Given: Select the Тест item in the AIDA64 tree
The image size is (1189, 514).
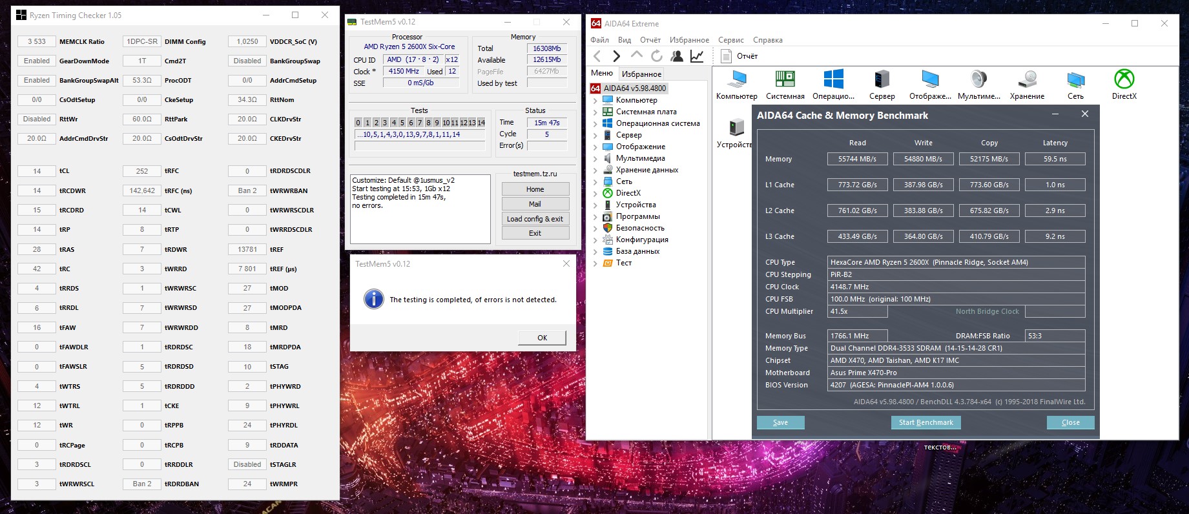Looking at the screenshot, I should pyautogui.click(x=624, y=263).
